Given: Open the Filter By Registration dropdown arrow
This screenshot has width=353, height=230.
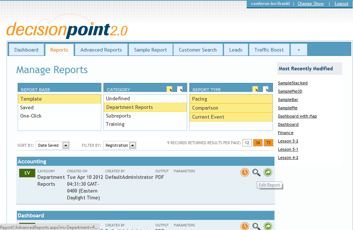Looking at the screenshot, I should [x=133, y=145].
